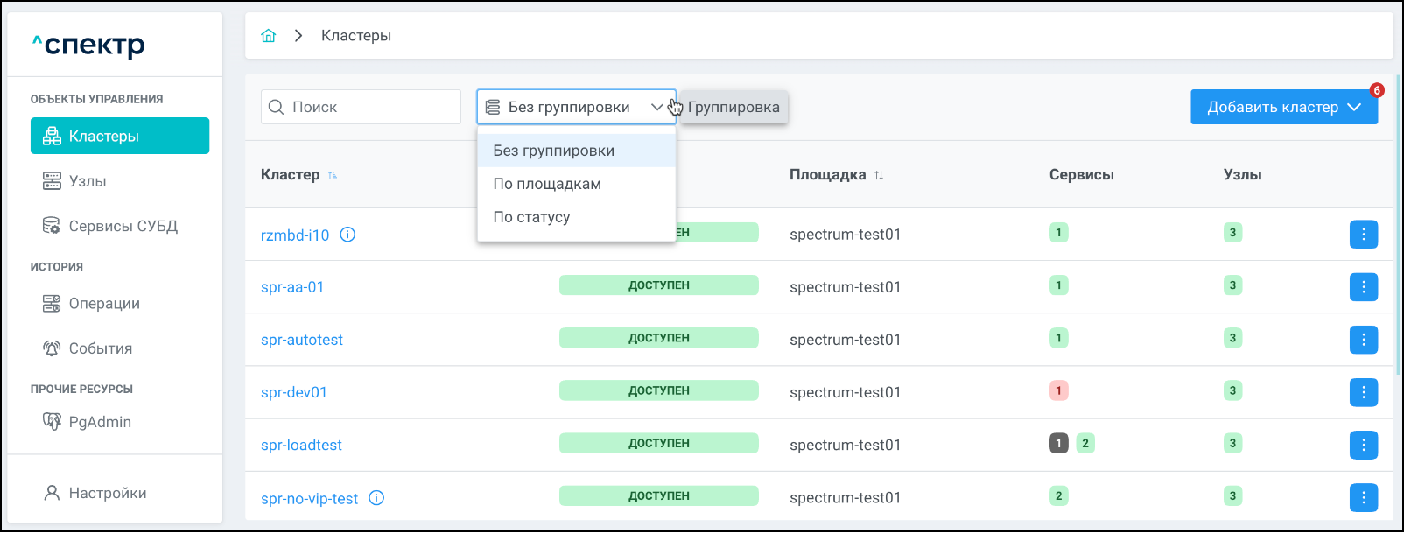This screenshot has height=534, width=1404.
Task: Open Настройки in the sidebar
Action: (x=107, y=493)
